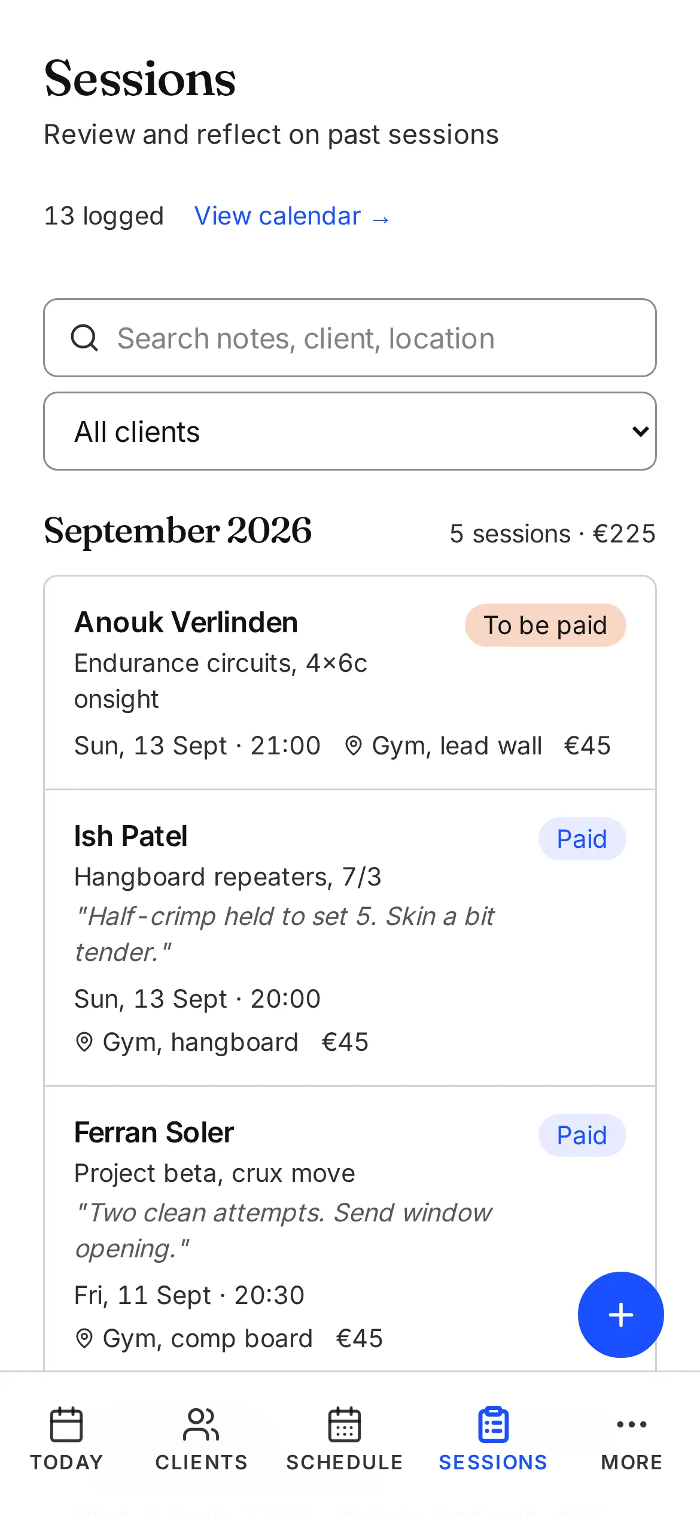Tap location pin beside Gym, comp board
700x1516 pixels.
tap(84, 1339)
